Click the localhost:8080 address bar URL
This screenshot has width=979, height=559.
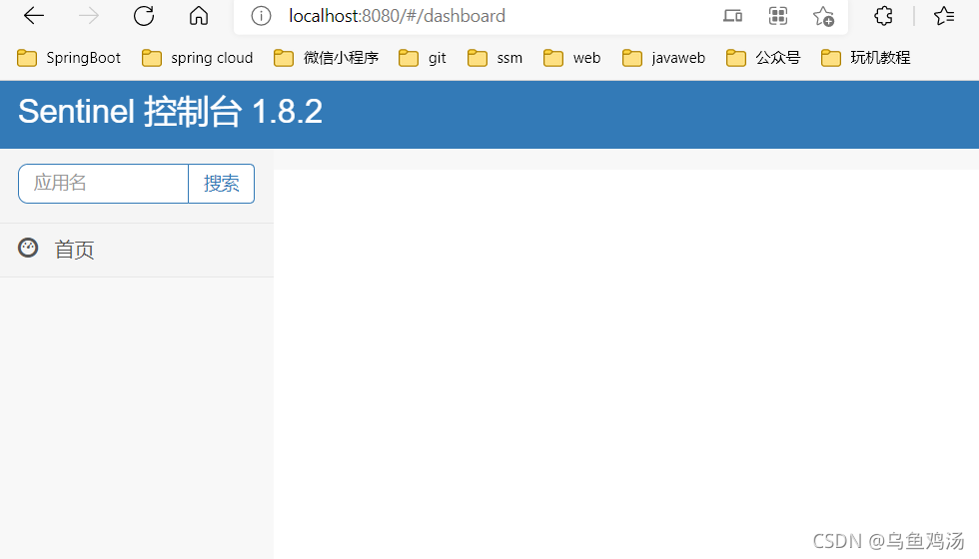tap(397, 16)
